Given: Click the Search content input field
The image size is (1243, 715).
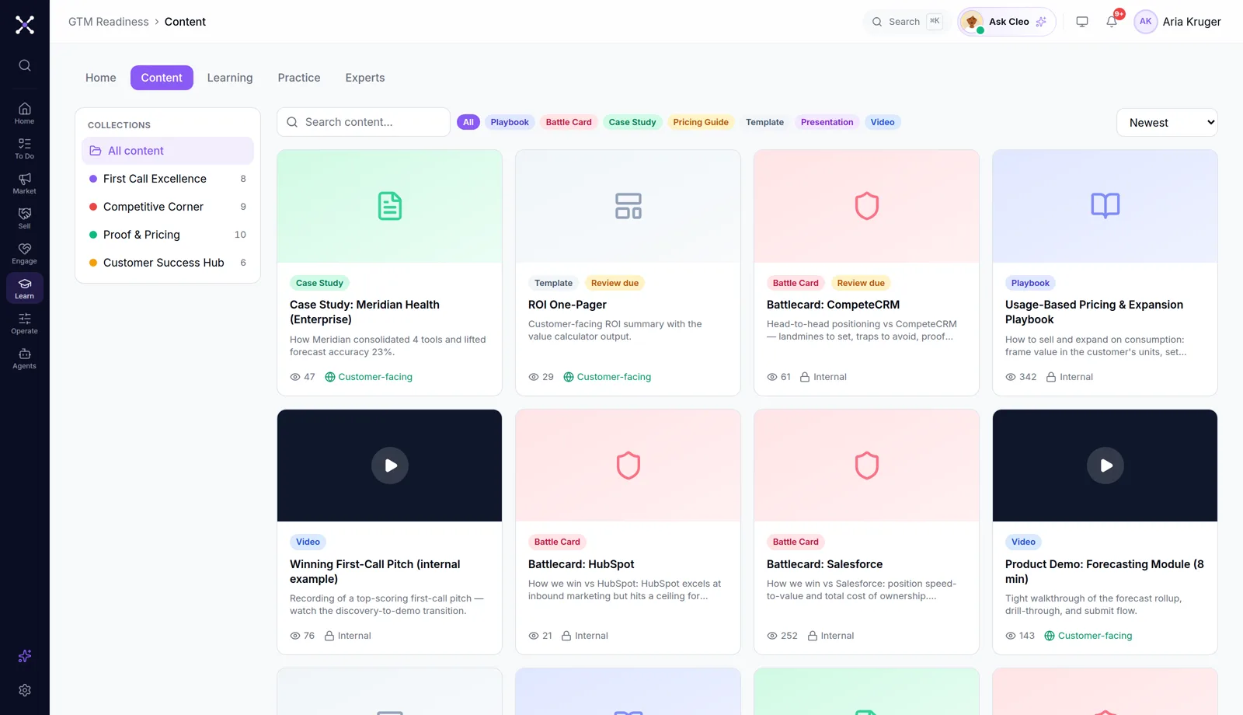Looking at the screenshot, I should click(364, 122).
